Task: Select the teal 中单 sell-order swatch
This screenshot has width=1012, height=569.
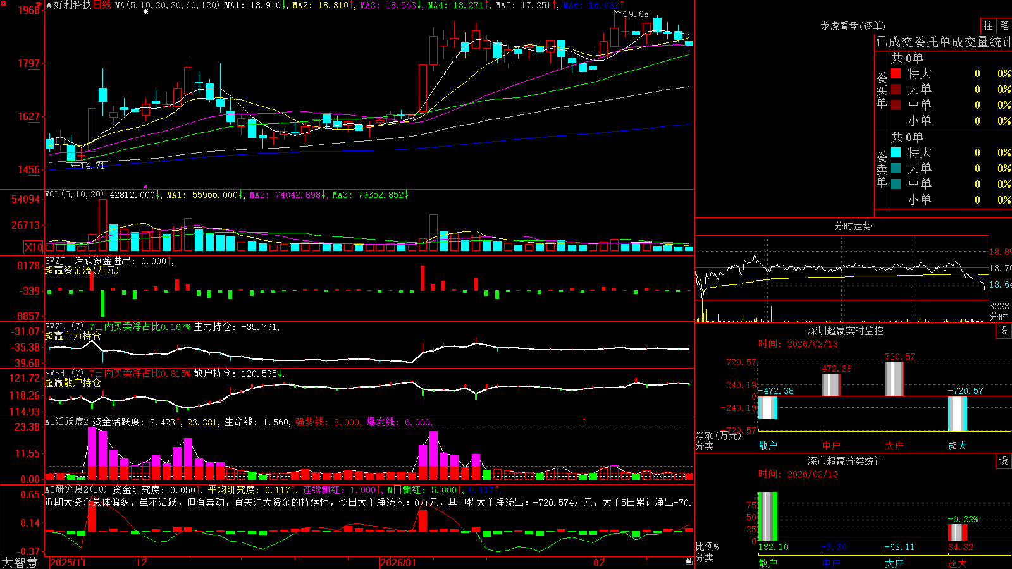Action: 896,184
